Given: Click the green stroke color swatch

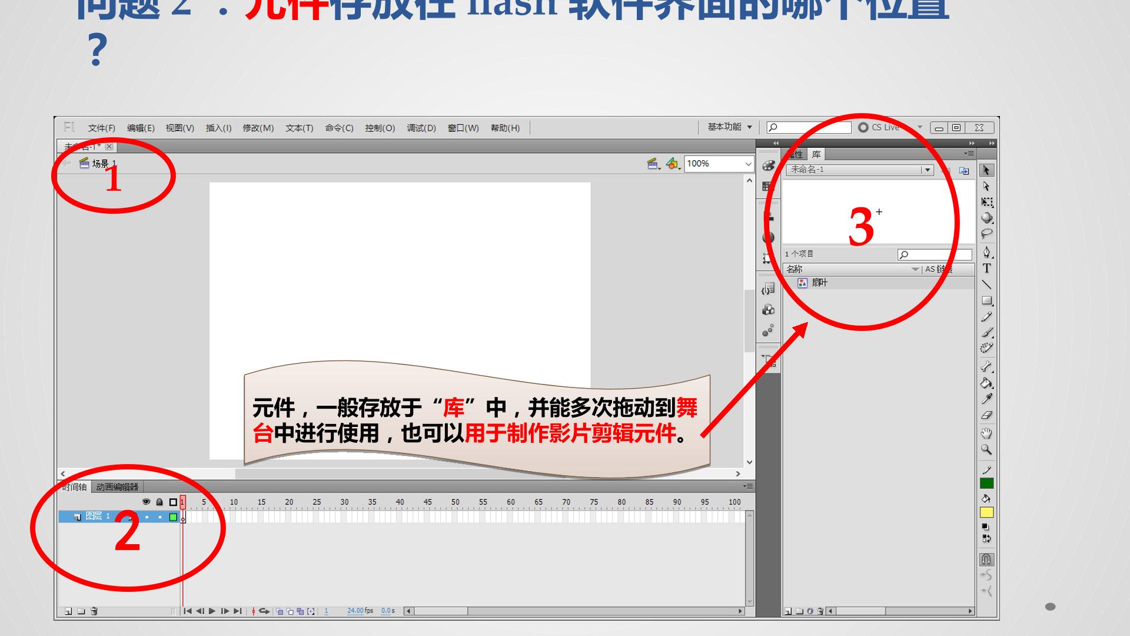Looking at the screenshot, I should coord(986,483).
